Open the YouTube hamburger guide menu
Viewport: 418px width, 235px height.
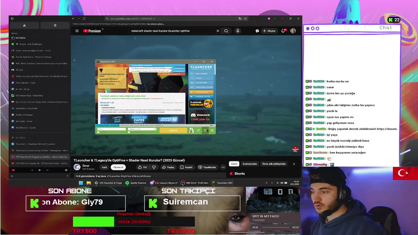[77, 31]
